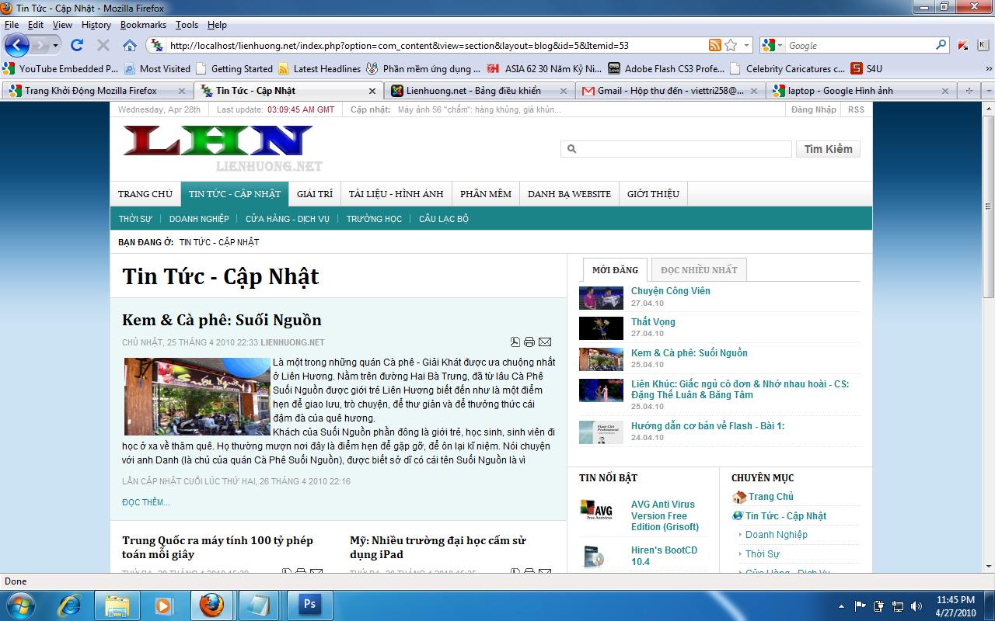This screenshot has height=621, width=995.
Task: Open the Câu Lạc Bộ submenu link
Action: 444,219
